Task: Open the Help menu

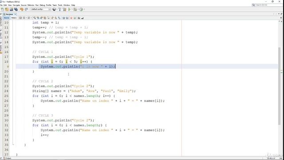Action: [73, 5]
